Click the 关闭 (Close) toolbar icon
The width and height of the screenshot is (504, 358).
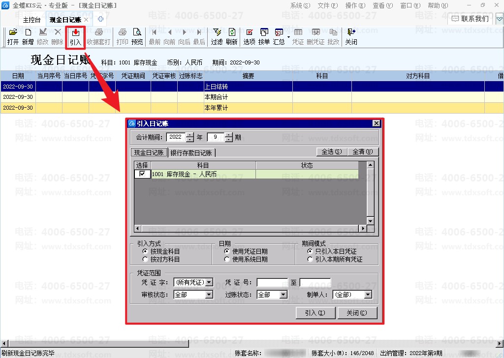click(351, 36)
